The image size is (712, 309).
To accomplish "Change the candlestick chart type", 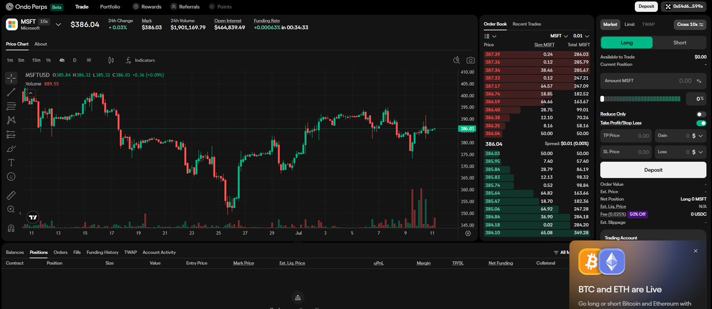I will (111, 60).
